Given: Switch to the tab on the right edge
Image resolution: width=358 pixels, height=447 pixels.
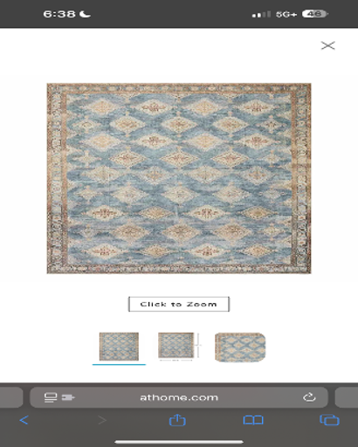Looking at the screenshot, I should [x=347, y=397].
